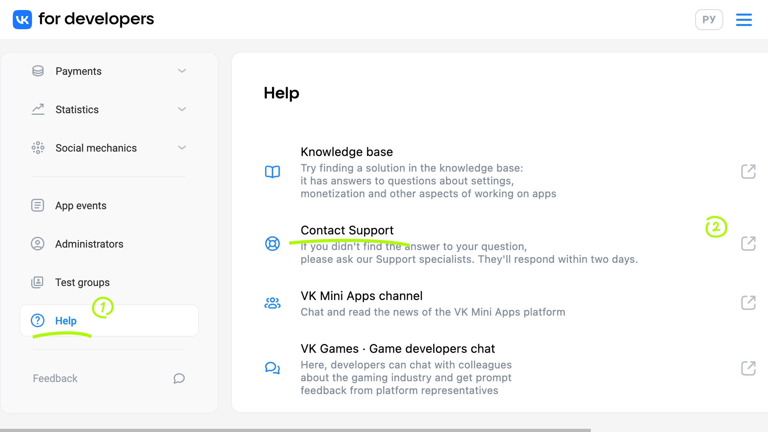Image resolution: width=768 pixels, height=432 pixels.
Task: Click the Social mechanics dots icon
Action: click(38, 148)
